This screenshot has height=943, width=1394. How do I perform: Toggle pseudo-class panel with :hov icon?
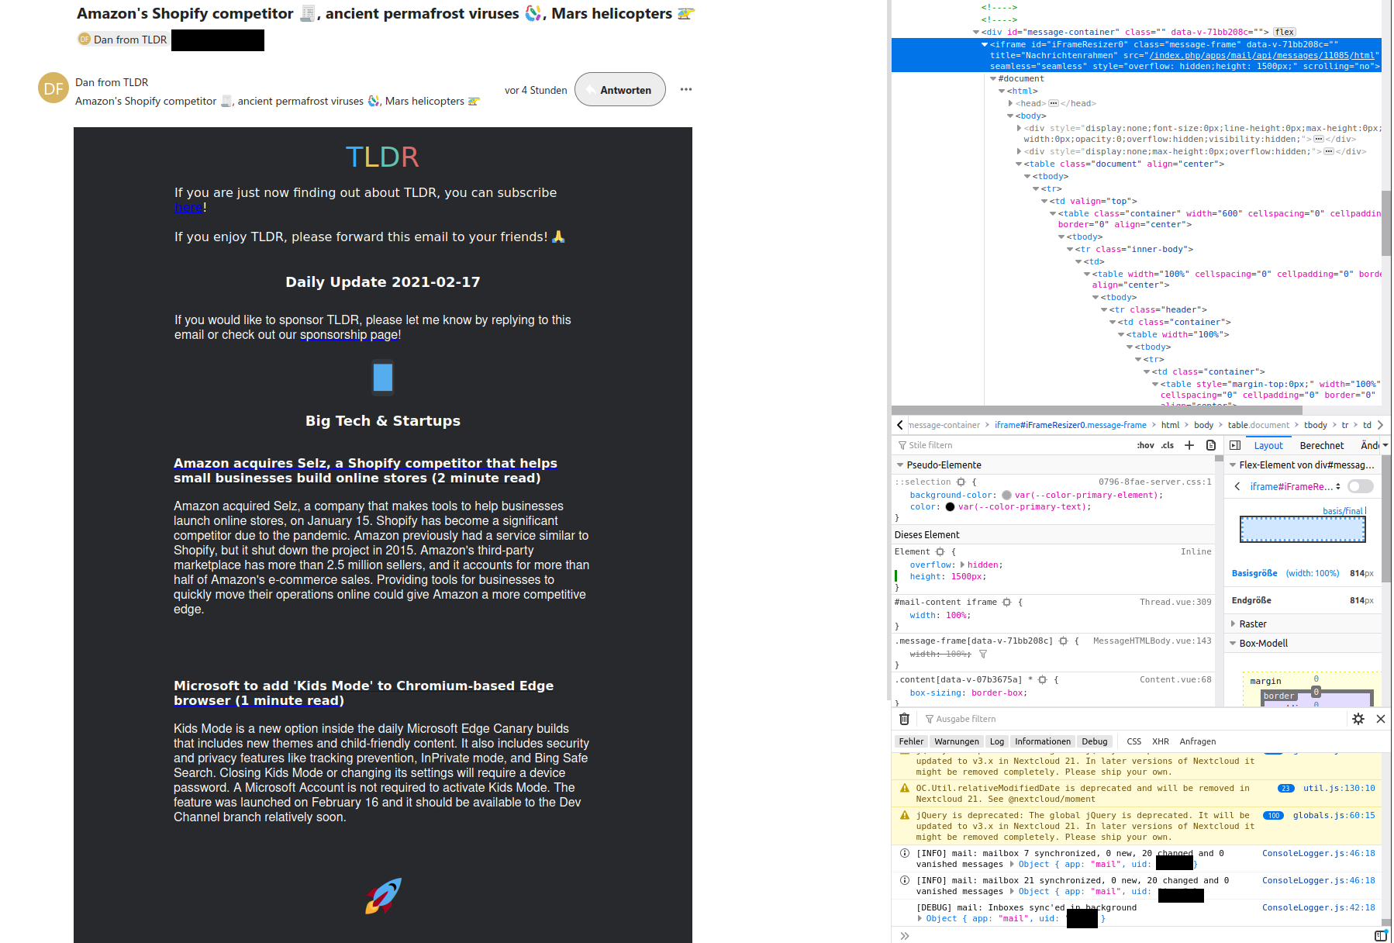(x=1145, y=445)
